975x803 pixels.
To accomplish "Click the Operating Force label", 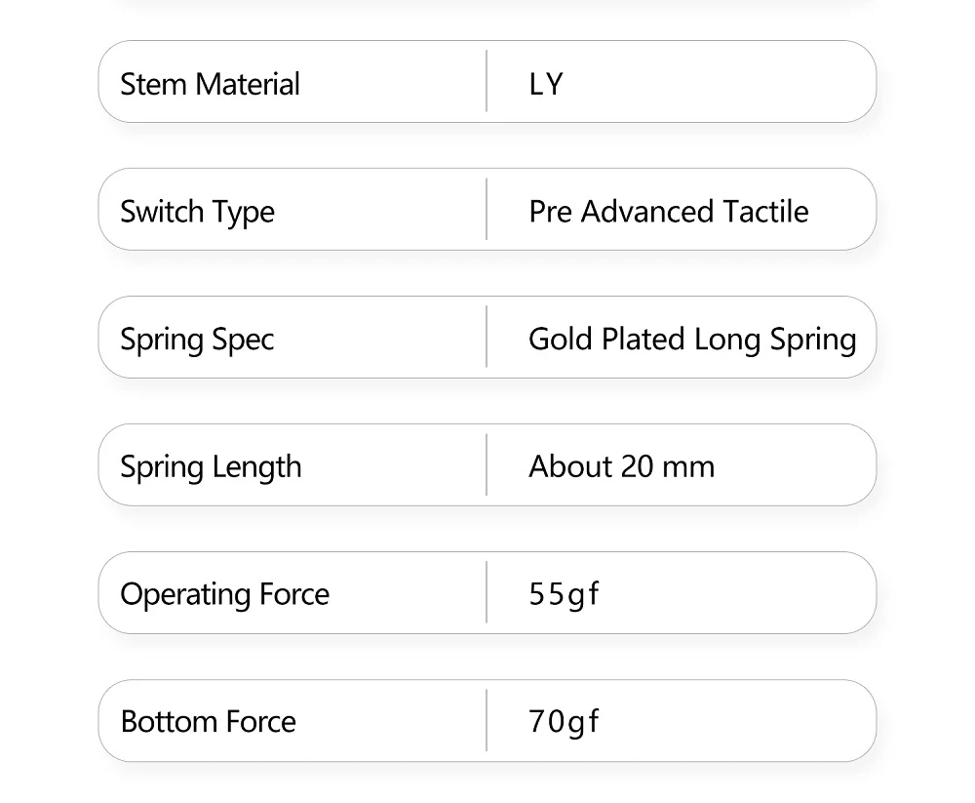I will tap(224, 594).
